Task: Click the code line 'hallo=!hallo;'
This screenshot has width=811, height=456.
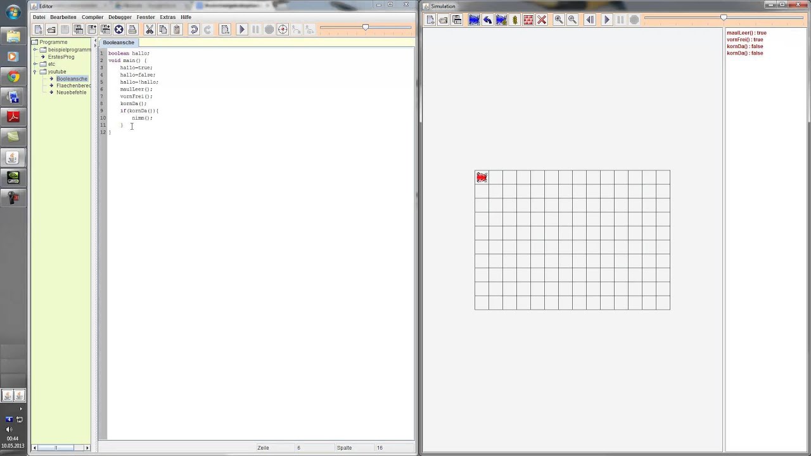Action: coord(139,82)
